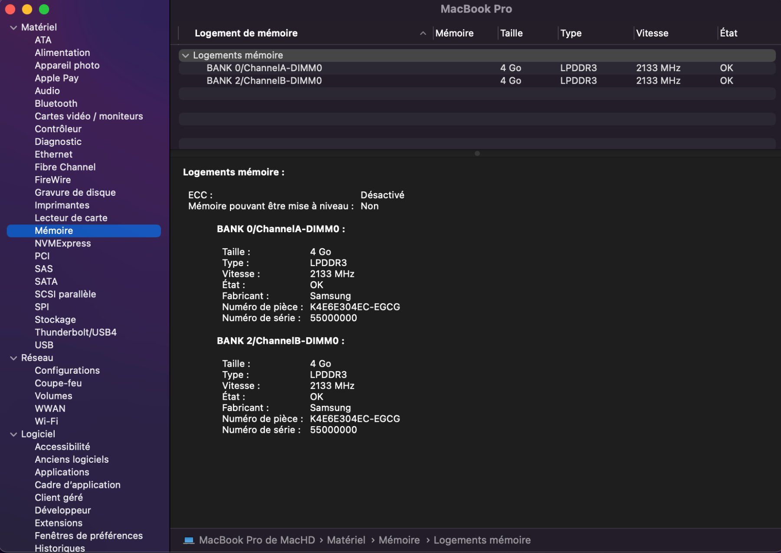Viewport: 781px width, 553px height.
Task: Select Fenêtres de préférences in the sidebar
Action: click(x=89, y=536)
